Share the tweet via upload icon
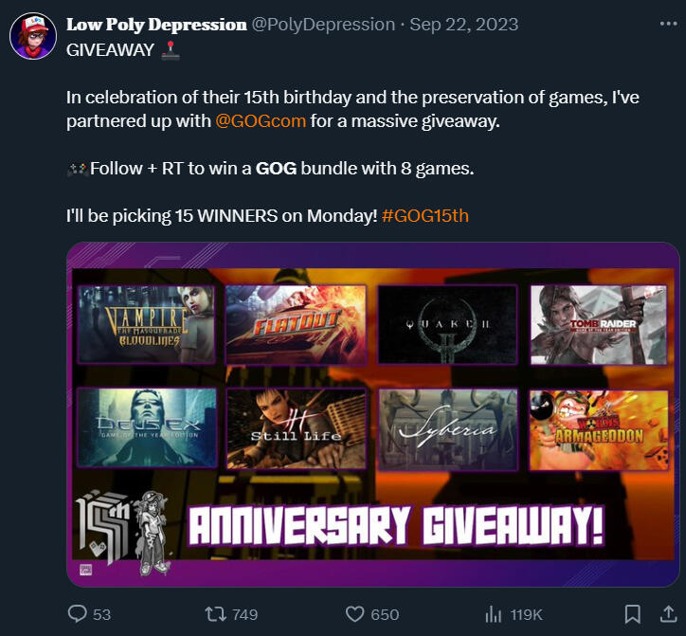The image size is (686, 636). pyautogui.click(x=668, y=613)
